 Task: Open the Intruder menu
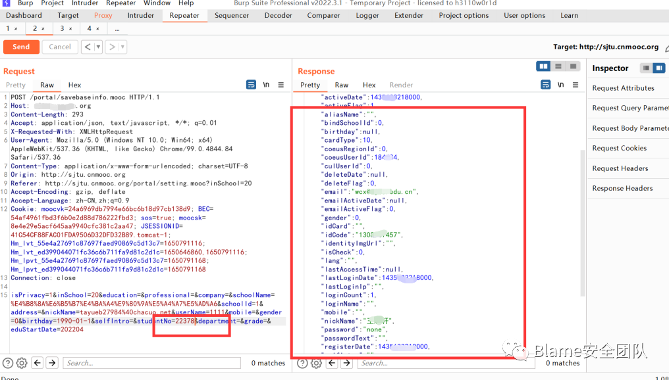coord(84,3)
